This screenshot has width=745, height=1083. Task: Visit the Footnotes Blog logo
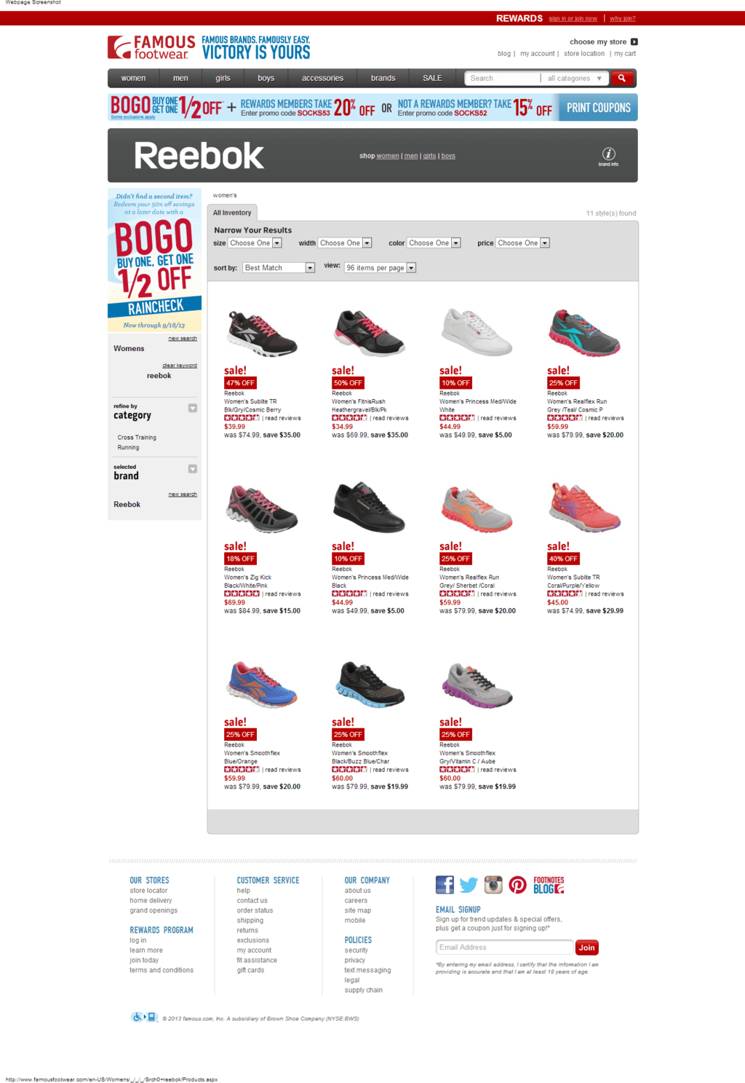click(549, 885)
